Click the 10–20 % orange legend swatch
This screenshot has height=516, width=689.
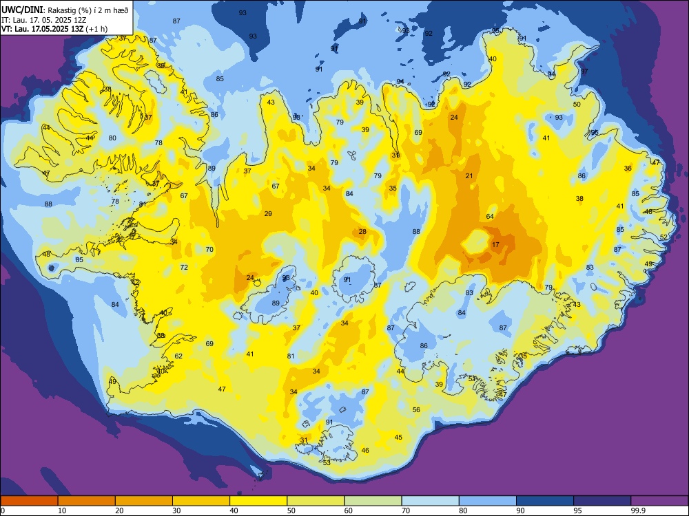[x=87, y=501]
